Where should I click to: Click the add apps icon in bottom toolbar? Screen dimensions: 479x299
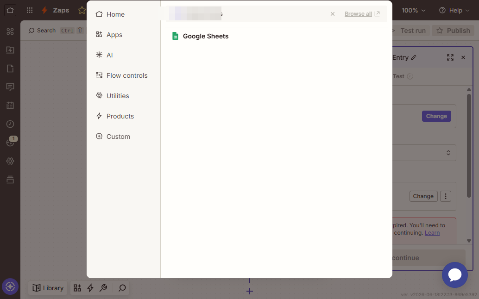tap(77, 288)
